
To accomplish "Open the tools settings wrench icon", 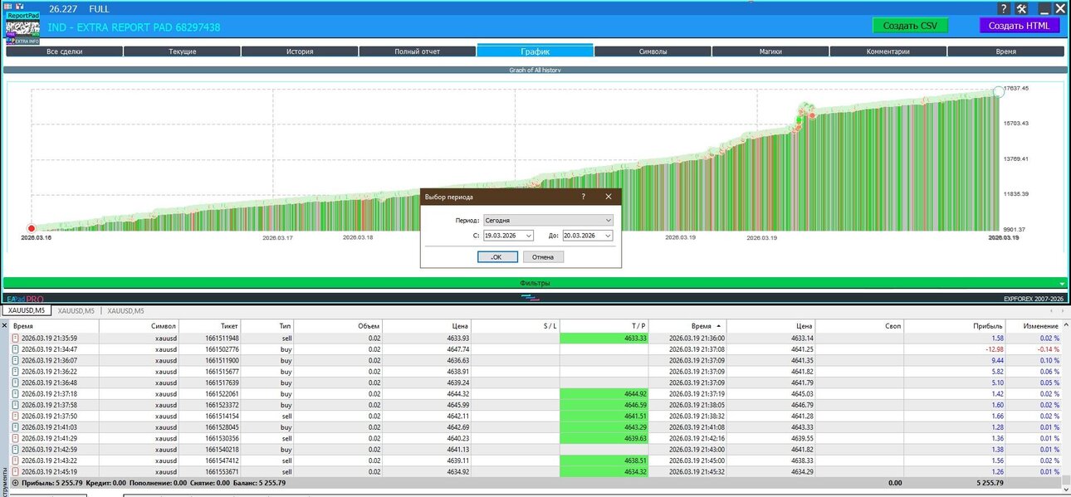I will (x=1022, y=9).
